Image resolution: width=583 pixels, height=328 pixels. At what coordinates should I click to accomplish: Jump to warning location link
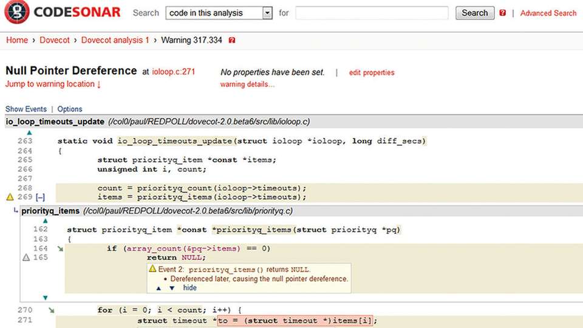(x=53, y=84)
